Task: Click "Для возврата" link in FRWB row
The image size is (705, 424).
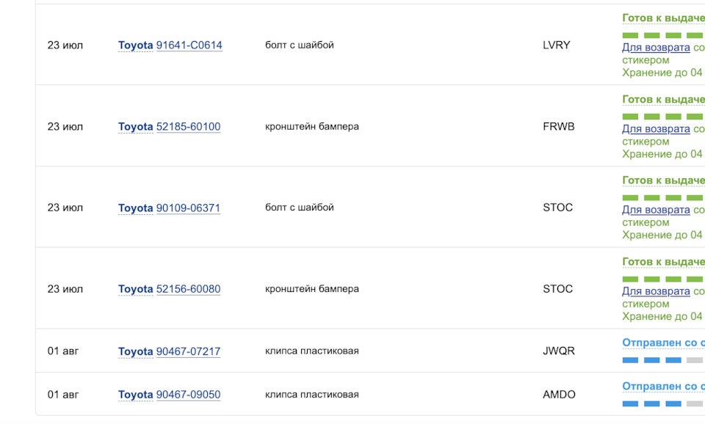Action: click(656, 129)
